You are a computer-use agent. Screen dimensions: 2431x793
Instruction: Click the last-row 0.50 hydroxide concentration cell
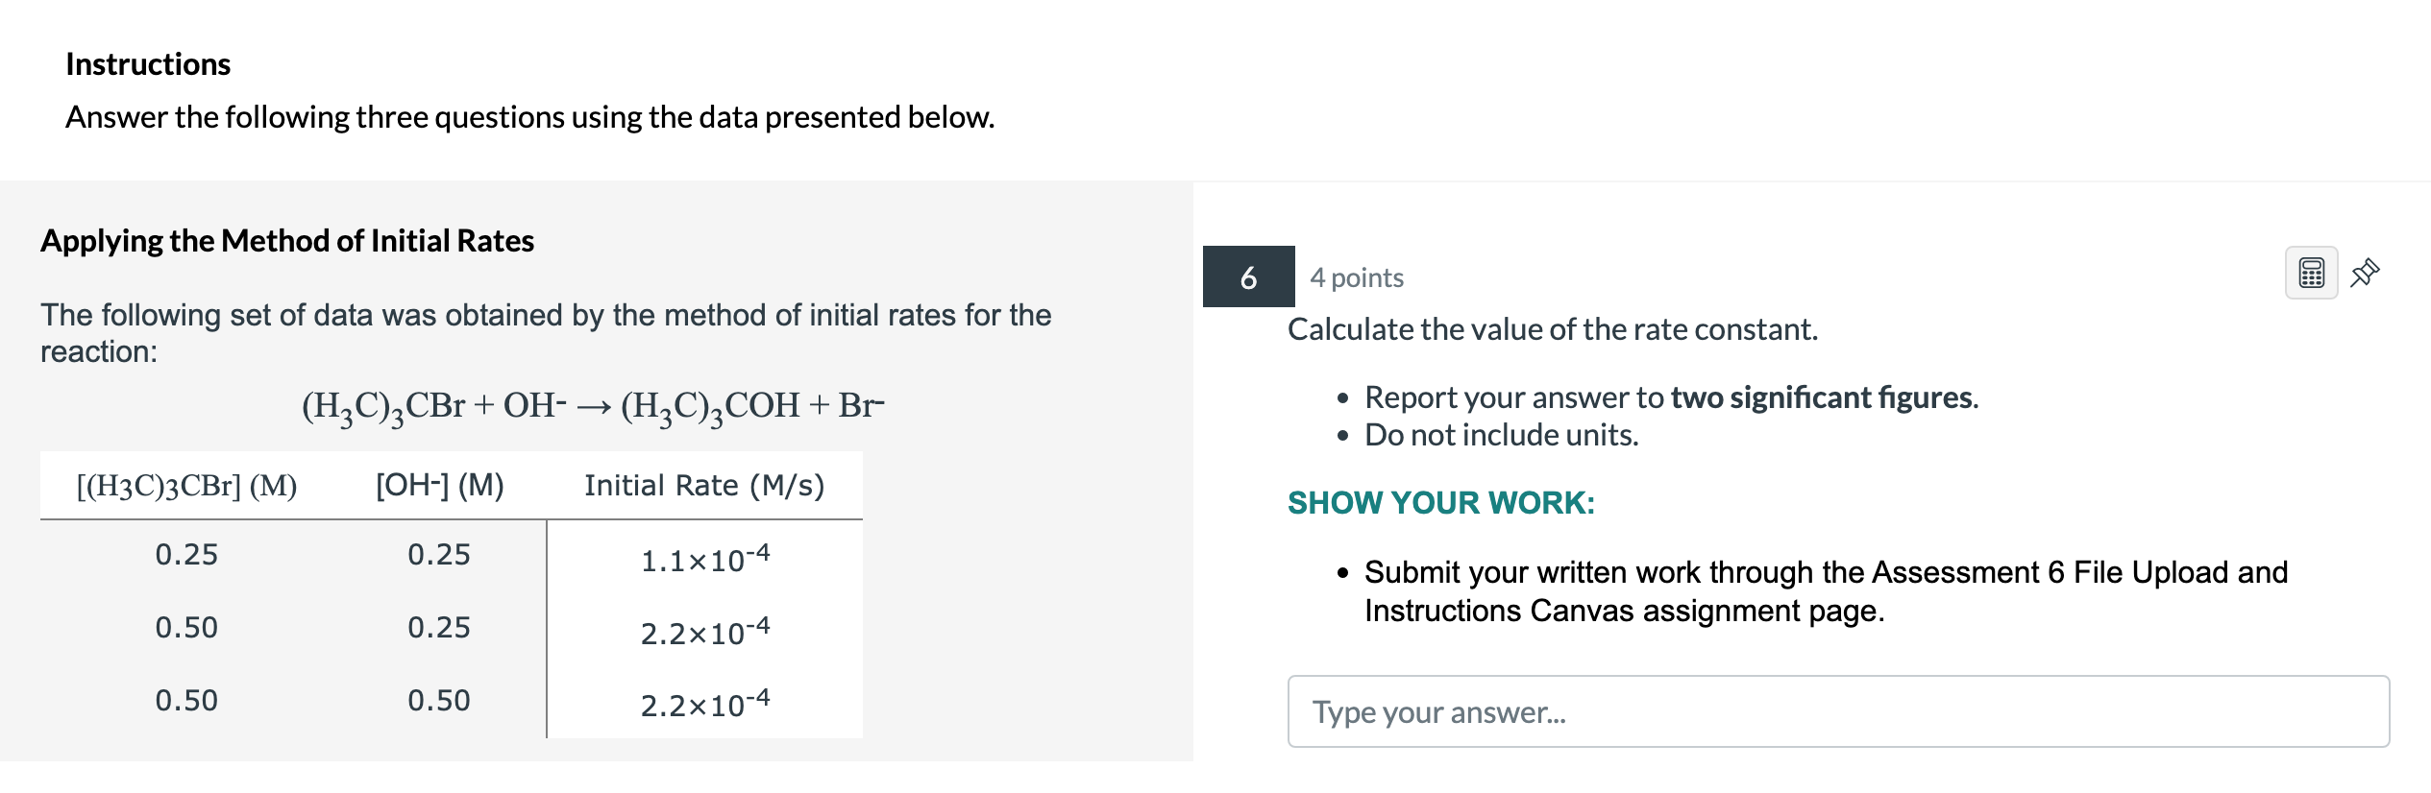click(x=439, y=701)
